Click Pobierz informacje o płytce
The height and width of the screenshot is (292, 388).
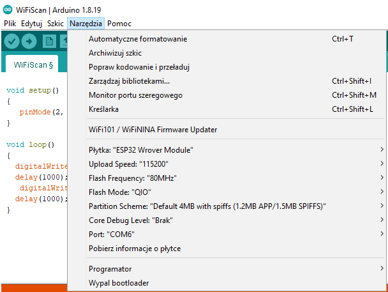coord(236,249)
